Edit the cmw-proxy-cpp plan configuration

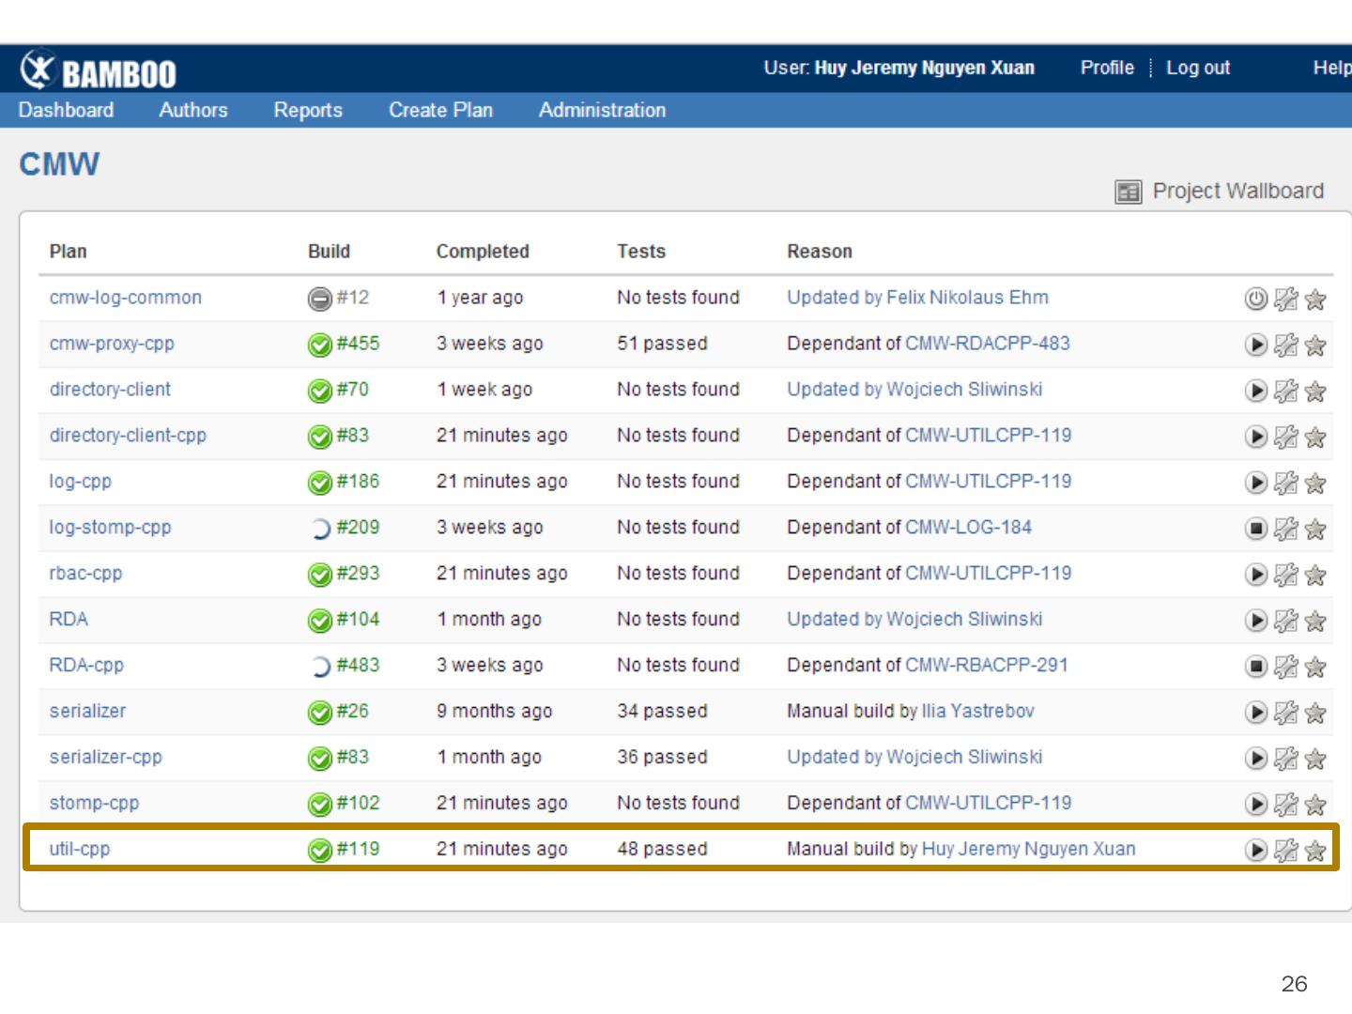coord(1285,346)
